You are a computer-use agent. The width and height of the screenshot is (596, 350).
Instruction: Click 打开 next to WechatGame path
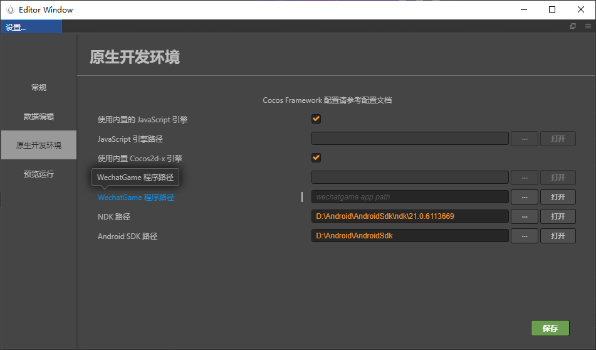tap(558, 197)
